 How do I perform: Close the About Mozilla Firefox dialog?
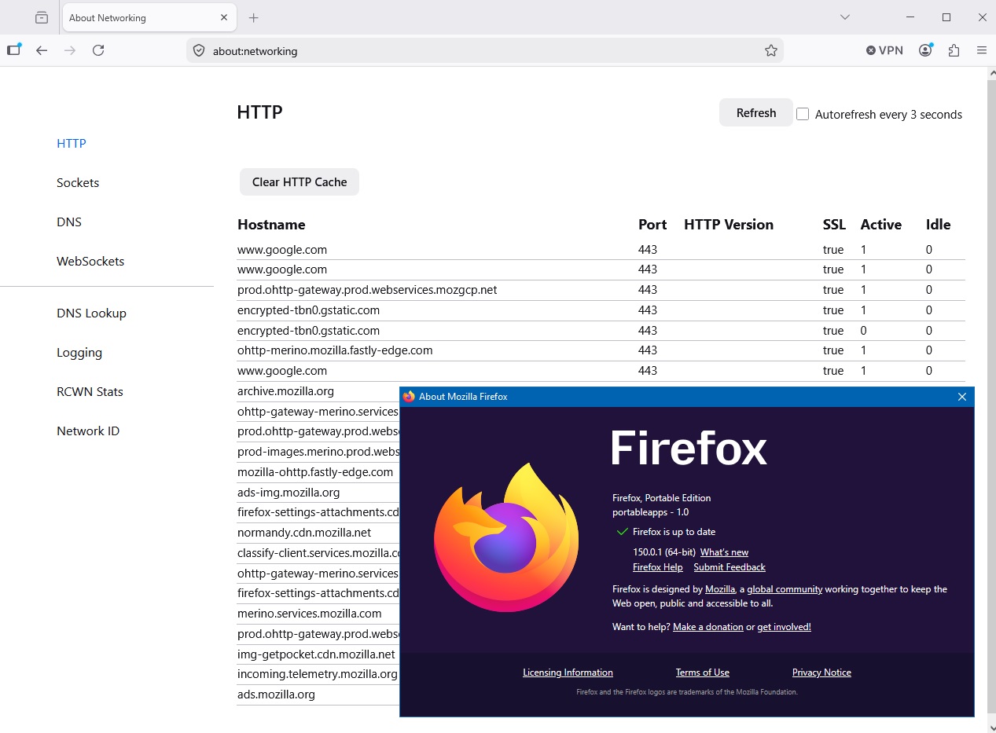[962, 397]
